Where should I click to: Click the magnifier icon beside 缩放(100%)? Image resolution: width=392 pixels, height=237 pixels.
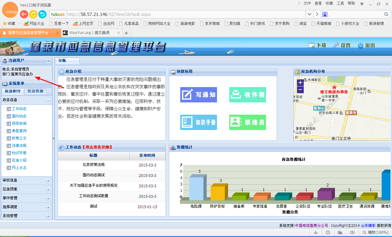(x=365, y=232)
